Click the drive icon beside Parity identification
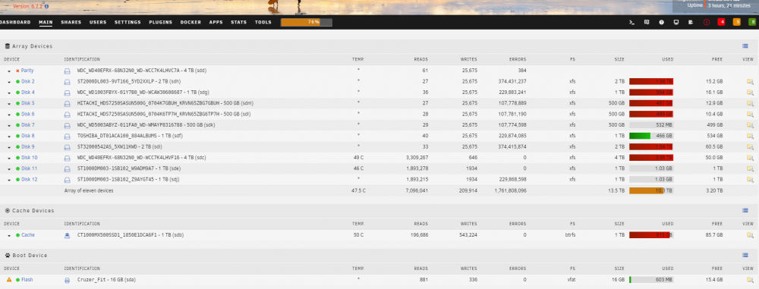Screen dimensions: 759x289 (x=68, y=71)
